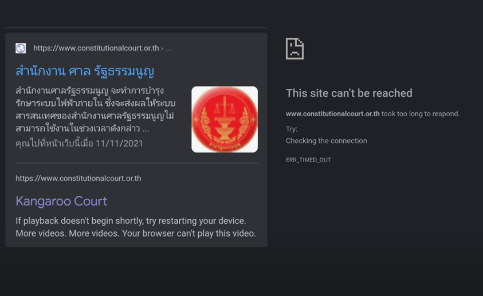Open the red court emblem thumbnail
The height and width of the screenshot is (296, 483).
coord(225,120)
